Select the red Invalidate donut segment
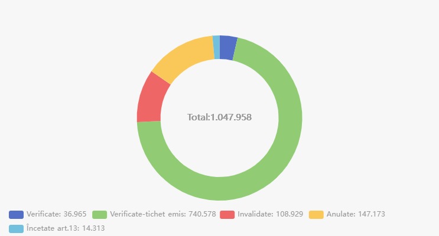Viewport: 439px width, 236px height. click(x=150, y=99)
